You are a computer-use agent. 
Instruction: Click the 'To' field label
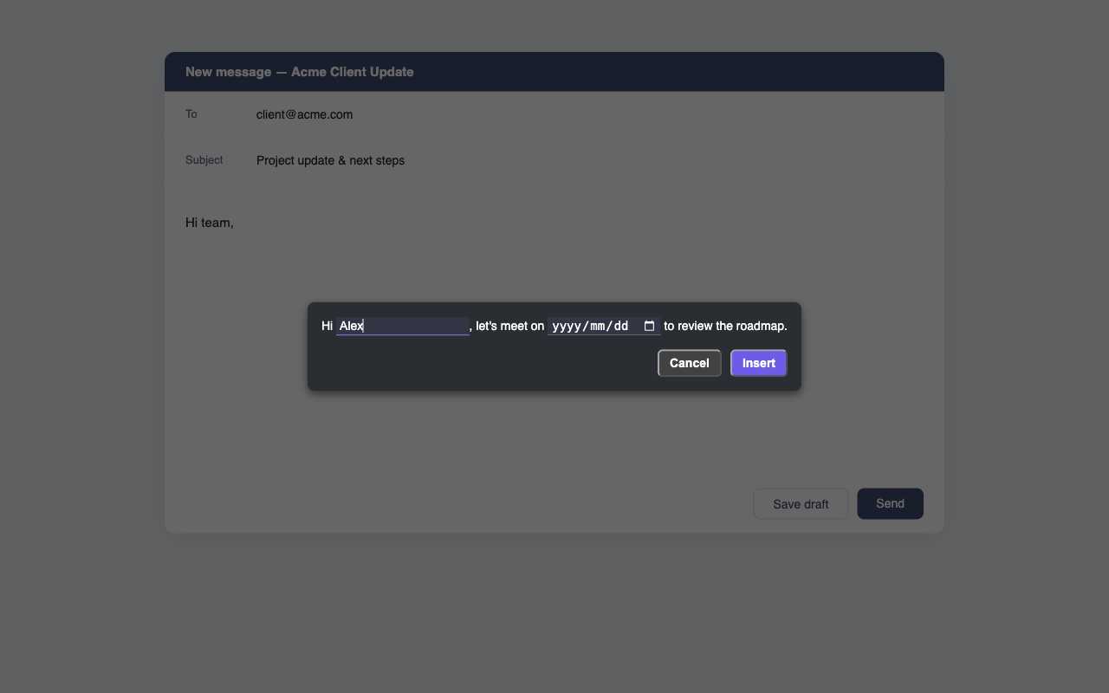click(191, 114)
